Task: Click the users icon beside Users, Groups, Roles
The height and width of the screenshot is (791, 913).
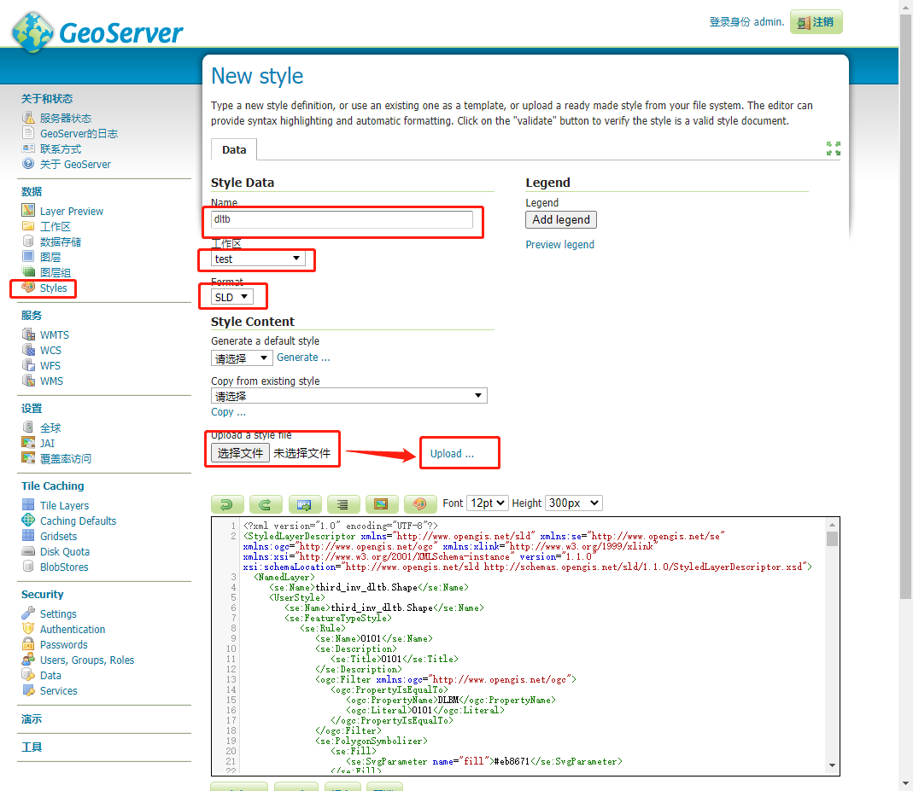Action: point(28,659)
